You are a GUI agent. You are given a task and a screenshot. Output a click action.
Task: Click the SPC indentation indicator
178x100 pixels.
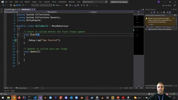(x=137, y=88)
